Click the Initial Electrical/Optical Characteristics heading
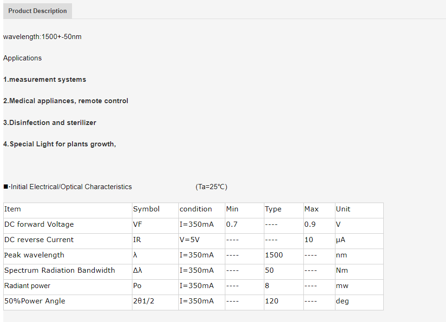446x322 pixels. click(x=71, y=187)
